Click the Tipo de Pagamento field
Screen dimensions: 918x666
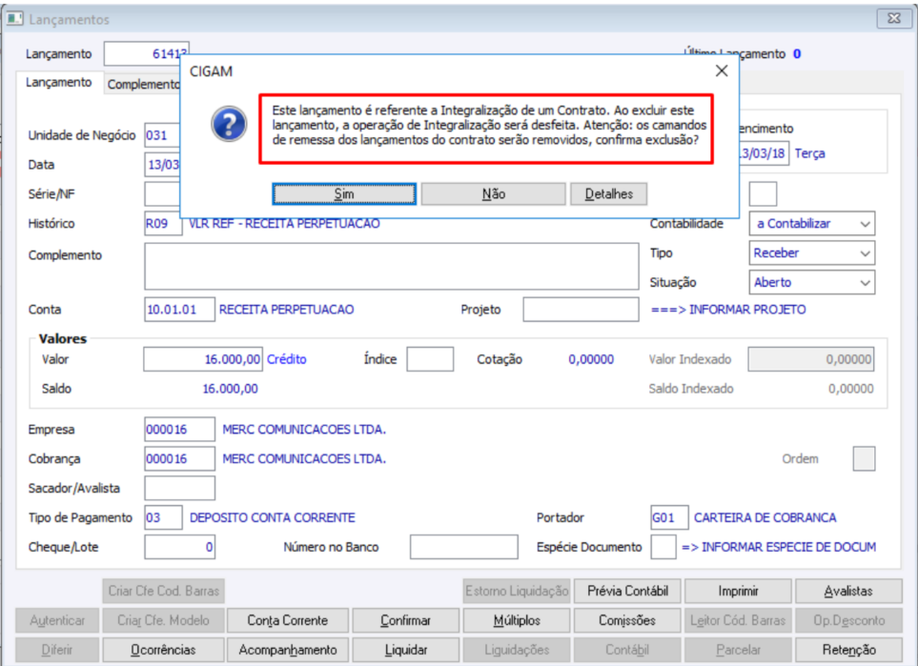coord(163,518)
